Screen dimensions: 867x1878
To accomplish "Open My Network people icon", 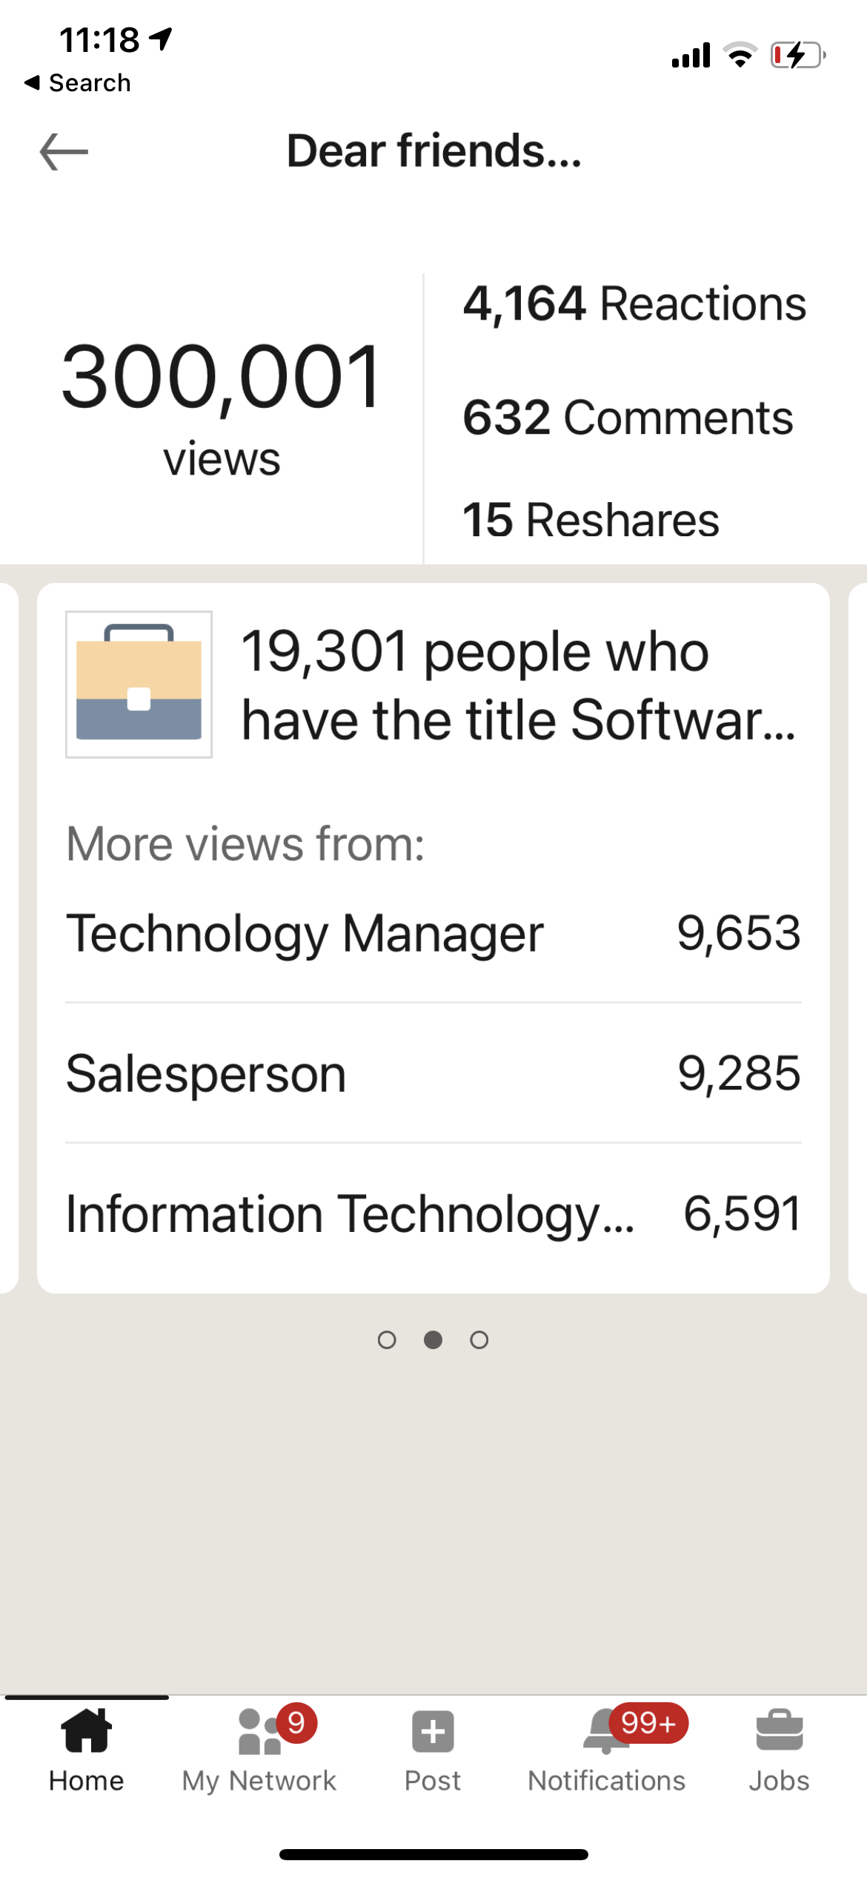I will (x=259, y=1733).
